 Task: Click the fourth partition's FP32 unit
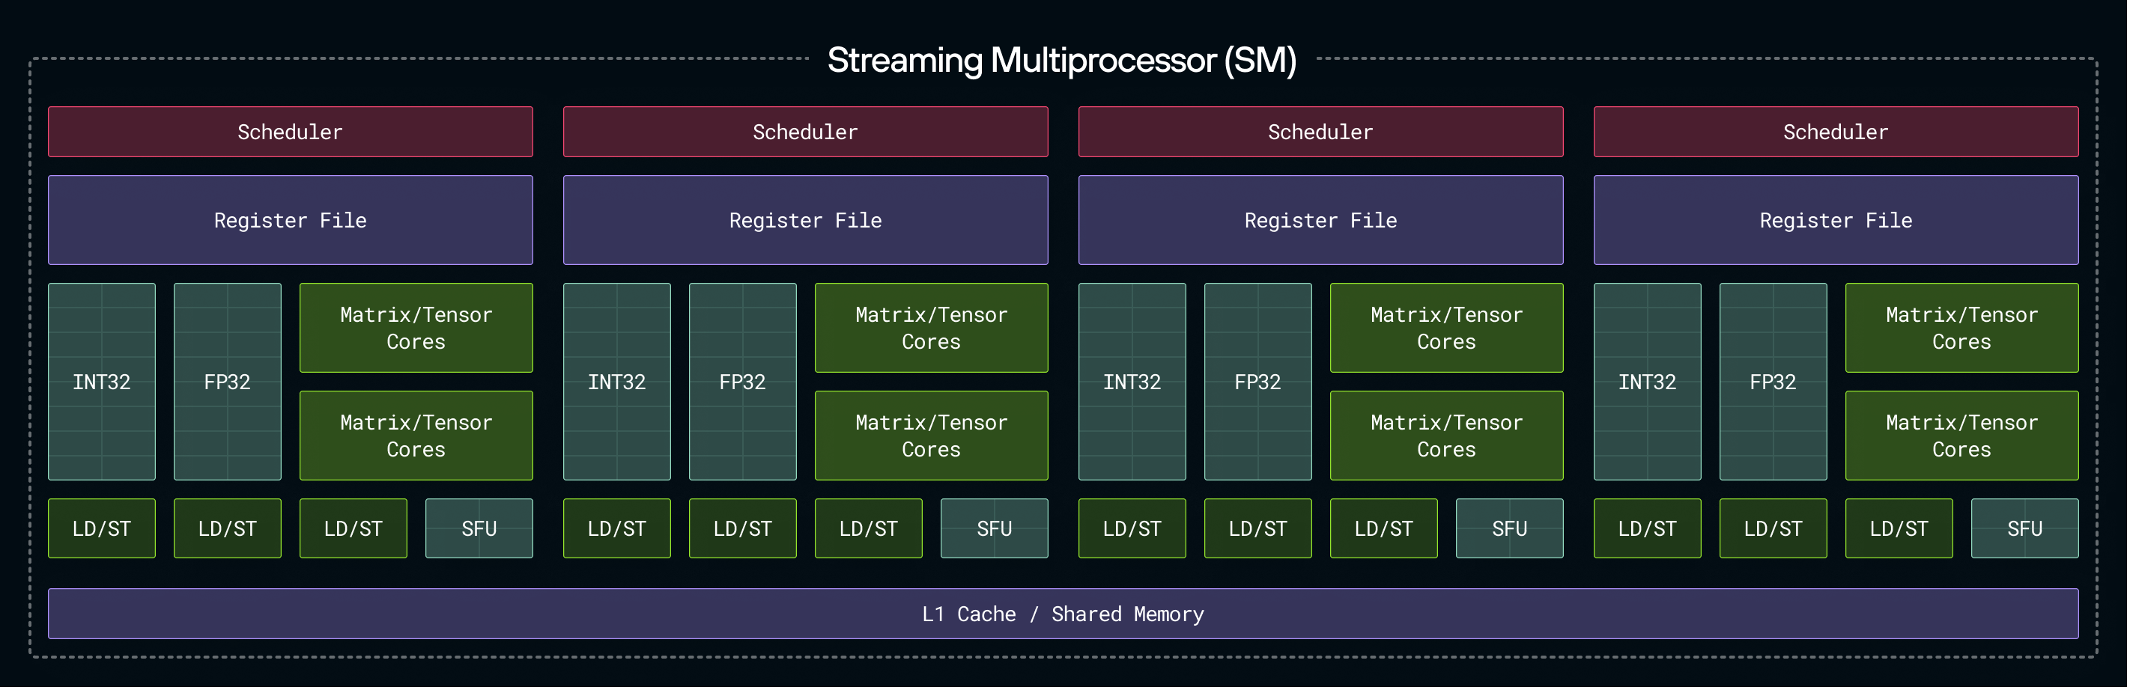point(1773,382)
